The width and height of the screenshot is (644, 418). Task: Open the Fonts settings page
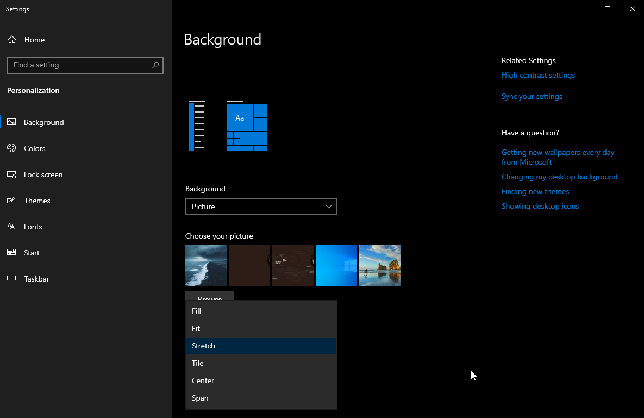[x=33, y=226]
